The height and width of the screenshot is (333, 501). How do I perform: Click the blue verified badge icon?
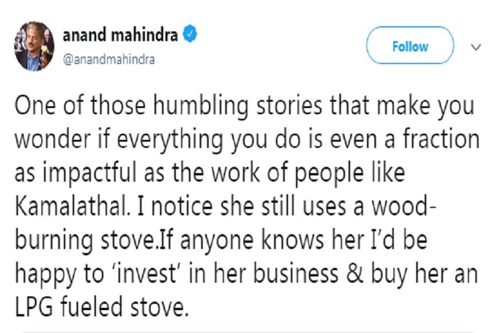[x=190, y=34]
